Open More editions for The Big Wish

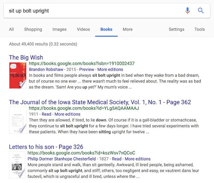[110, 69]
